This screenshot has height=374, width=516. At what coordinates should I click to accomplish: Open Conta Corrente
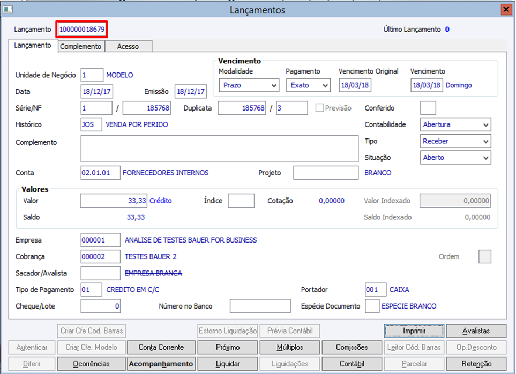161,347
